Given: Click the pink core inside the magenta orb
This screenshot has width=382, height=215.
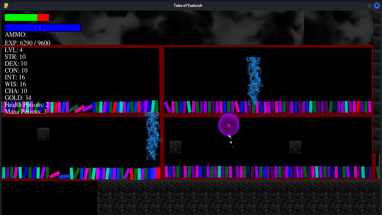Looking at the screenshot, I should 229,125.
